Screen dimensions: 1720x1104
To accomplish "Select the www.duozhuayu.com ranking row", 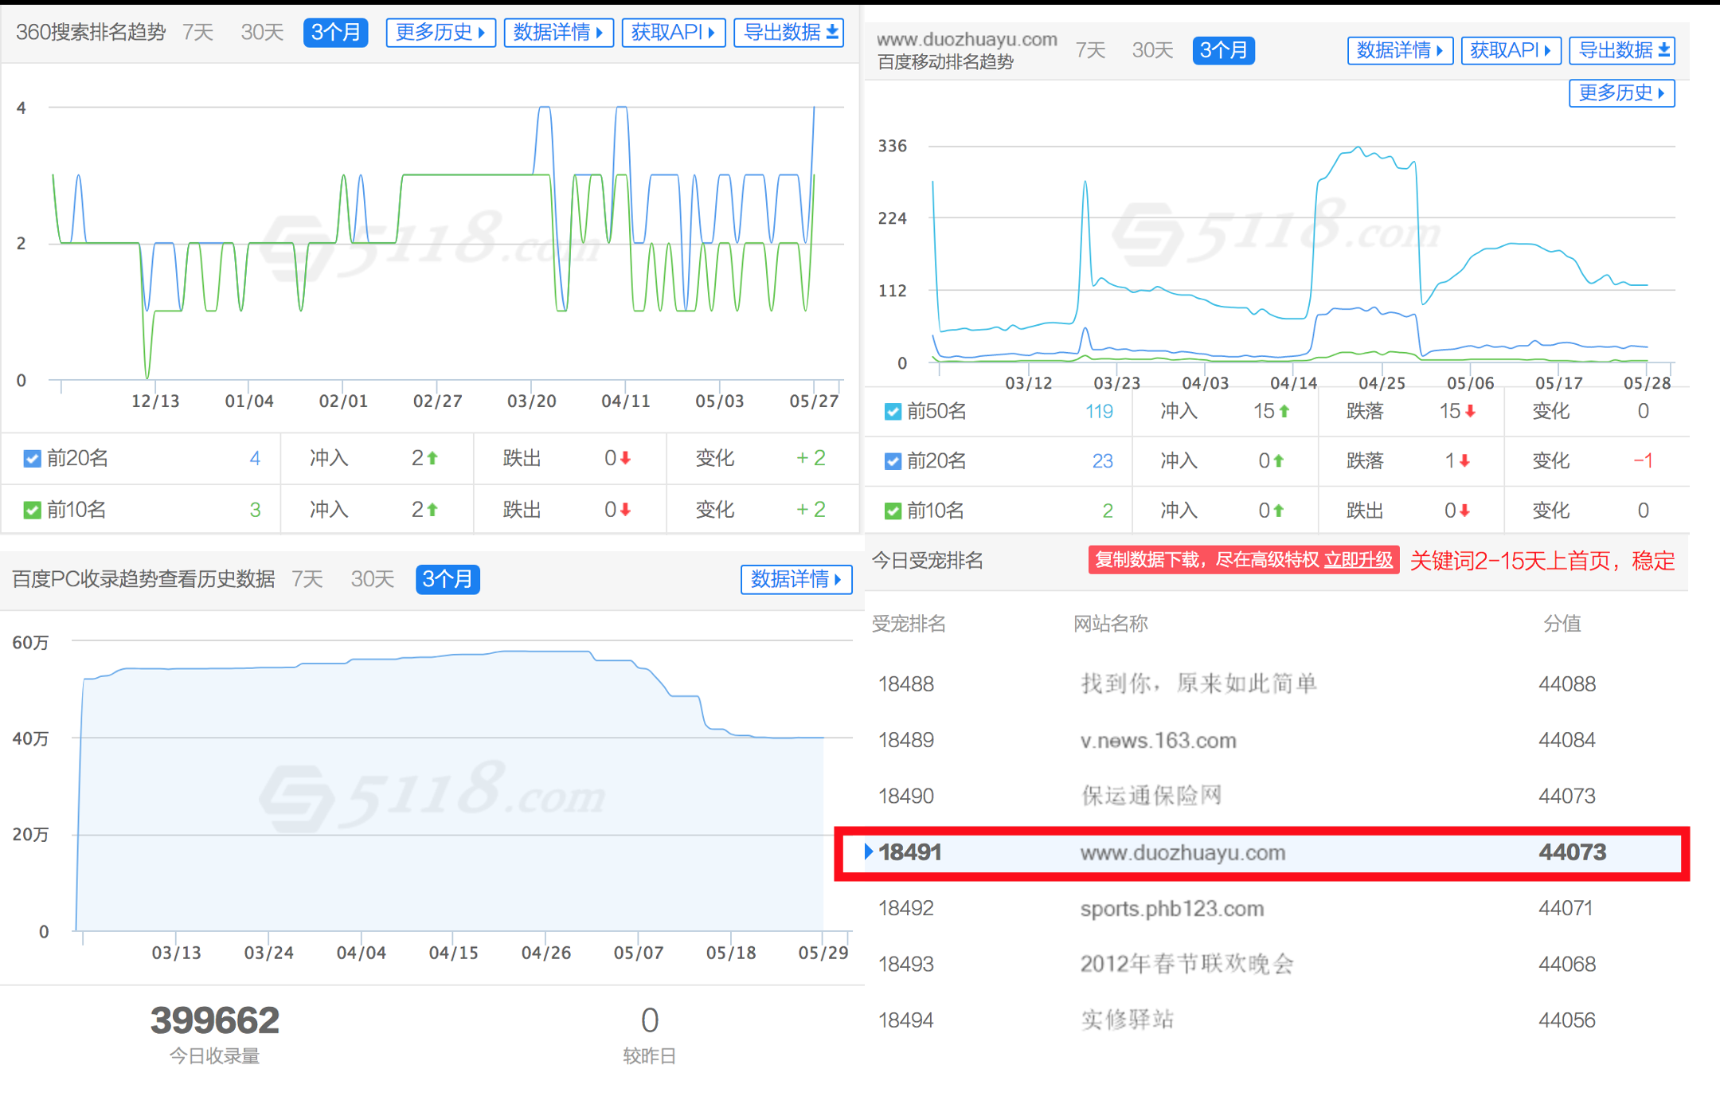I will [x=1262, y=852].
